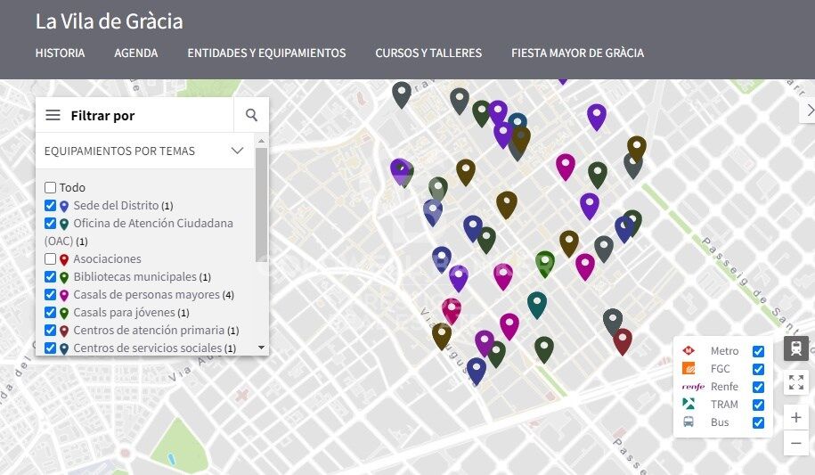
Task: Uncheck Casals de personas mayores filter
Action: (x=51, y=295)
